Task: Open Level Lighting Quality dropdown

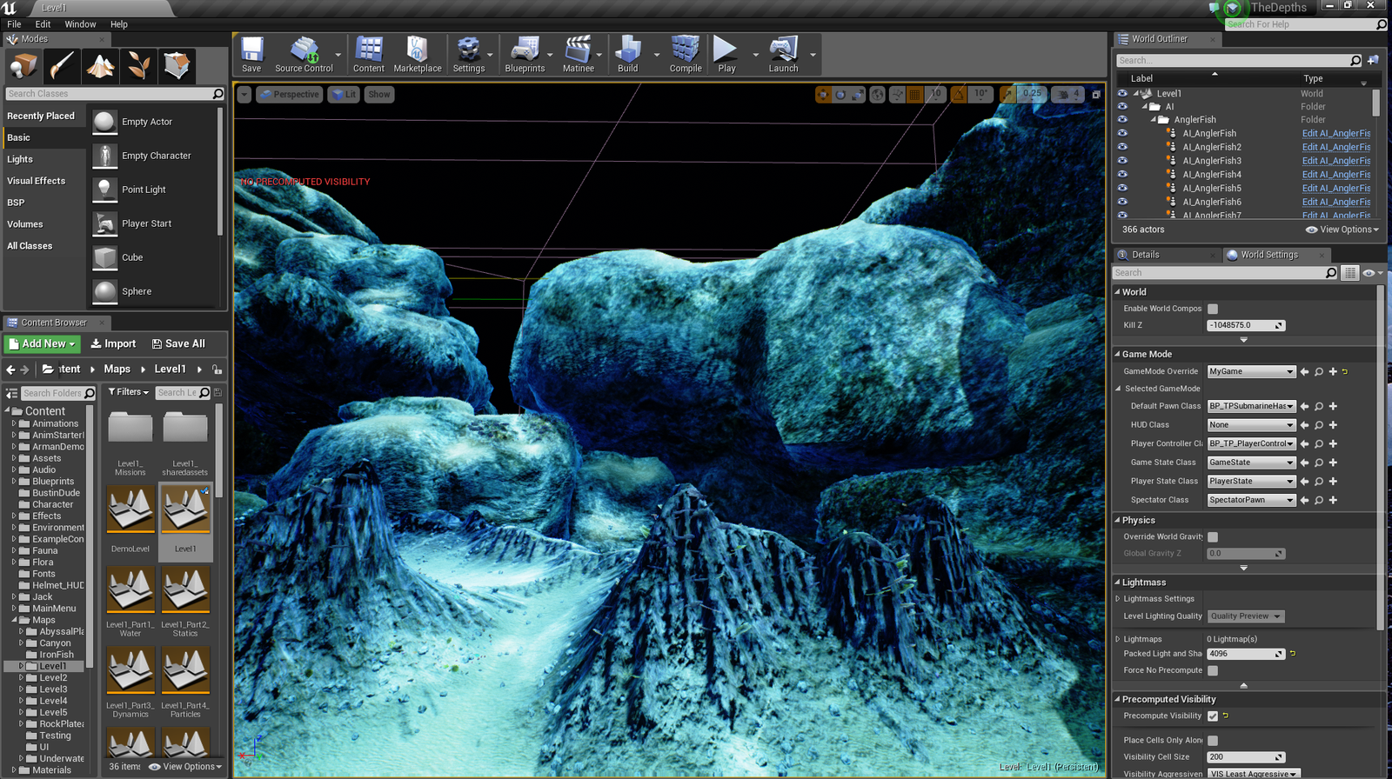Action: [x=1246, y=616]
